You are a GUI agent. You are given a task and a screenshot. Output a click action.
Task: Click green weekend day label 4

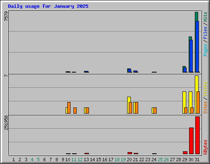(32, 159)
